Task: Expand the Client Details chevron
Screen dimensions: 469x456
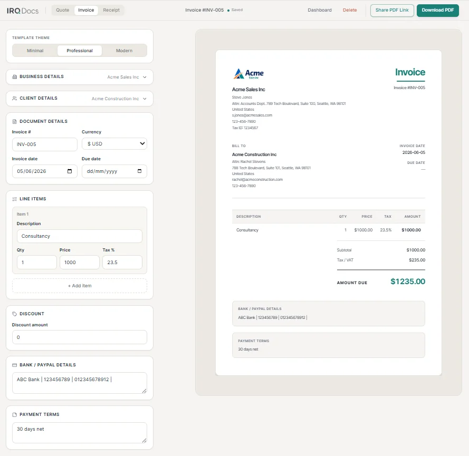Action: coord(145,99)
